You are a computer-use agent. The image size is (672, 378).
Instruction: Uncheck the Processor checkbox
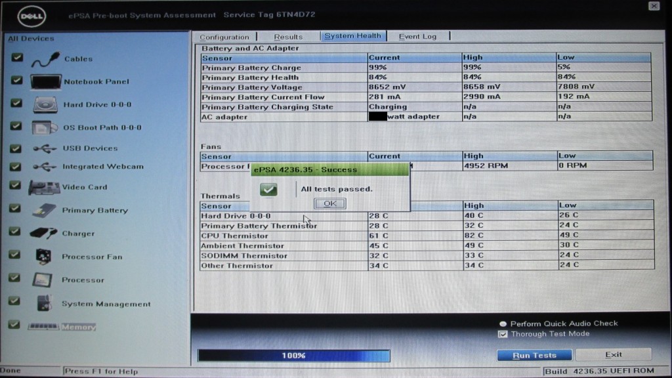[14, 278]
